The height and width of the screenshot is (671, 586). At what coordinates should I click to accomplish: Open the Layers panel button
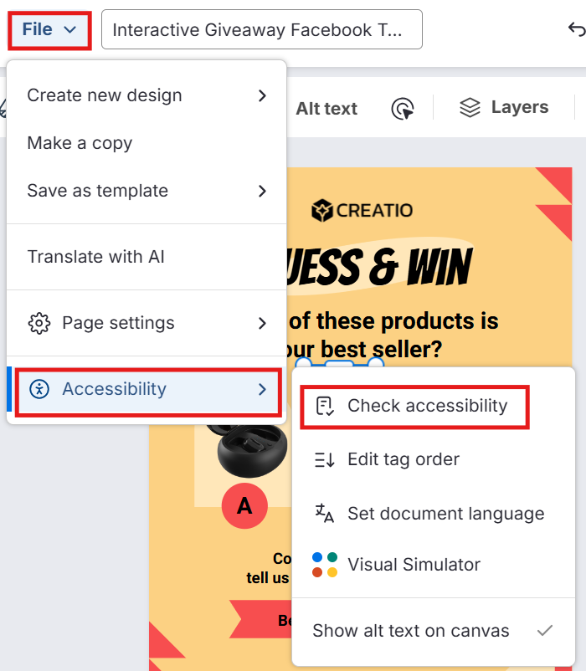click(504, 108)
